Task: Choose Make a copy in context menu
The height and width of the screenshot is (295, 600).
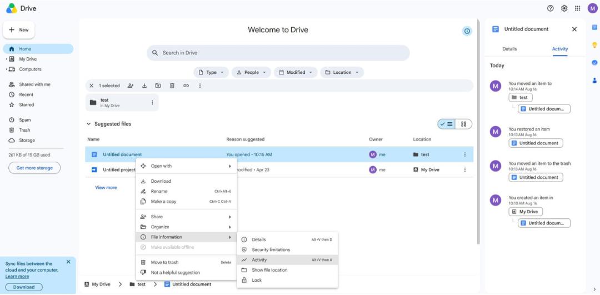Action: 186,202
